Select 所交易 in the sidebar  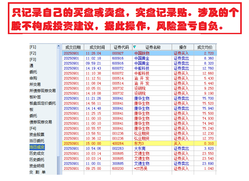coord(35,85)
